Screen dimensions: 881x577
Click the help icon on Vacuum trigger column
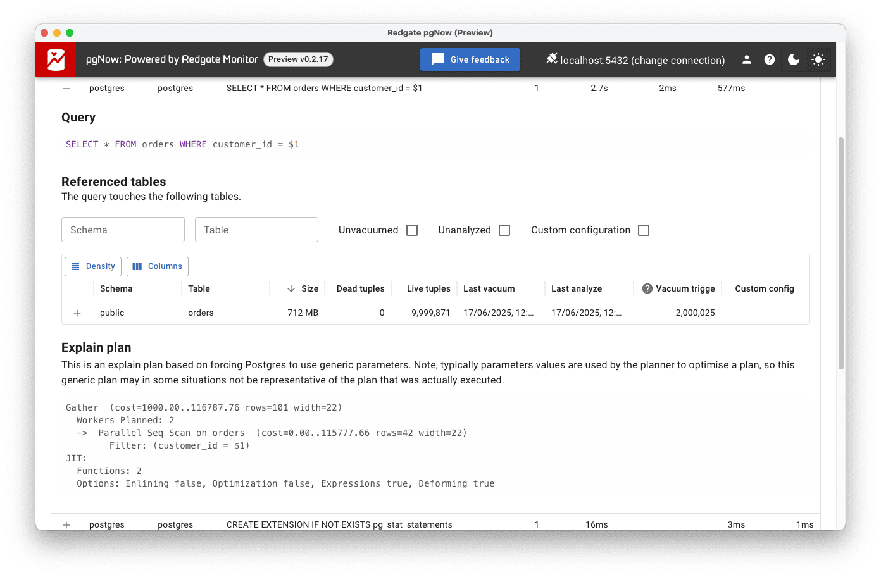(x=647, y=288)
